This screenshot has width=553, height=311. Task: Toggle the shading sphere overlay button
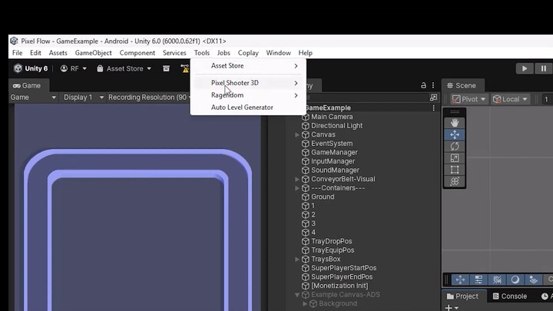tap(515, 280)
